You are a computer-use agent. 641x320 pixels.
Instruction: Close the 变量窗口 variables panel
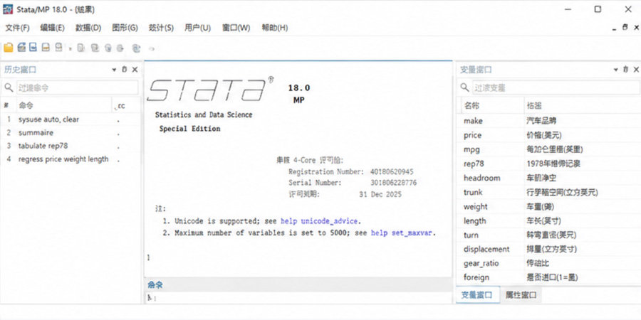(637, 70)
